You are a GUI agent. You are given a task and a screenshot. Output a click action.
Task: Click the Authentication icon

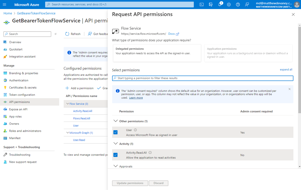(x=5, y=80)
